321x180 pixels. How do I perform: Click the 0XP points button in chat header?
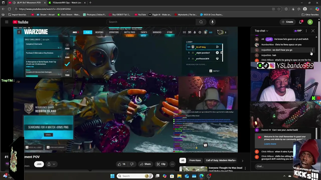(x=298, y=31)
